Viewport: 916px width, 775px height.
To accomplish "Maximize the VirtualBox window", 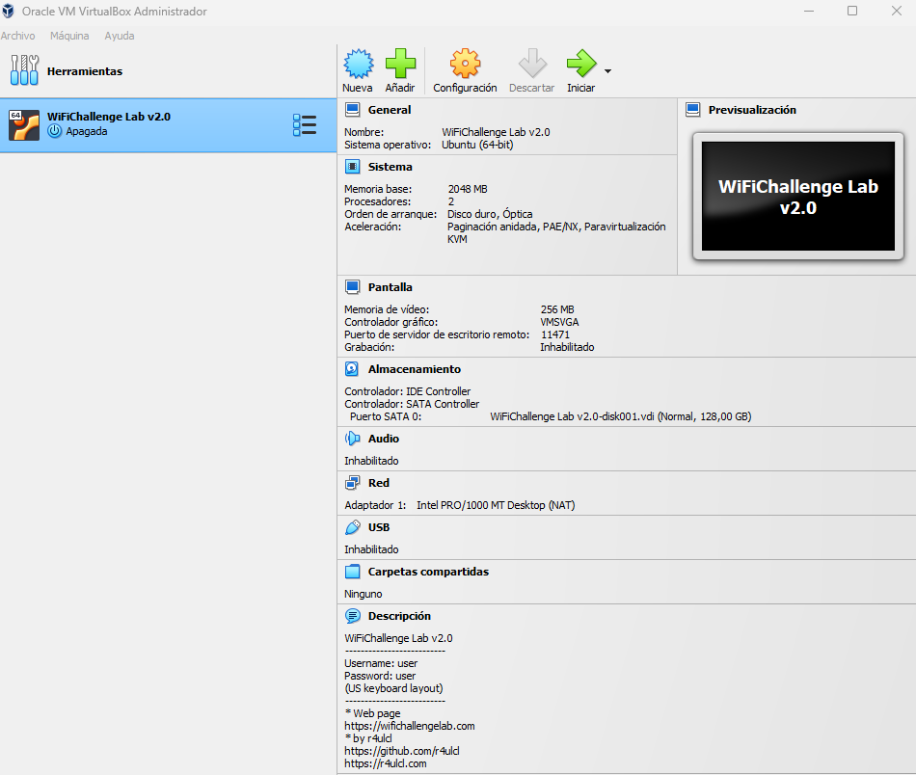I will 852,12.
